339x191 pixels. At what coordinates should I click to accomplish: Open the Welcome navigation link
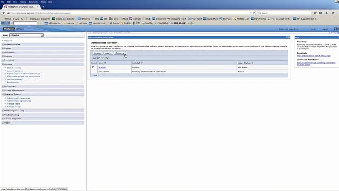8,41
